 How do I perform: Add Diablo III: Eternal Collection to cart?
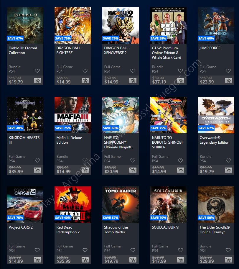point(37,81)
